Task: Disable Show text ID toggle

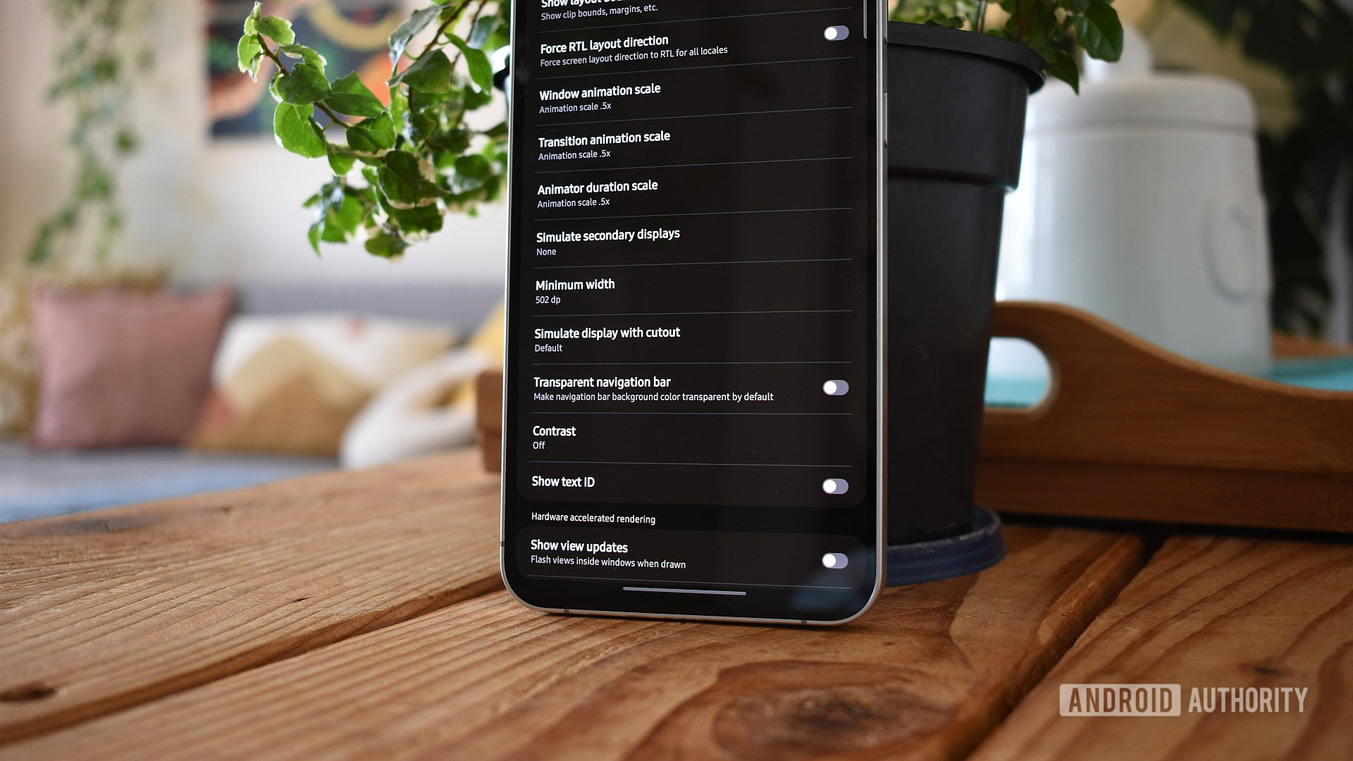Action: coord(834,485)
